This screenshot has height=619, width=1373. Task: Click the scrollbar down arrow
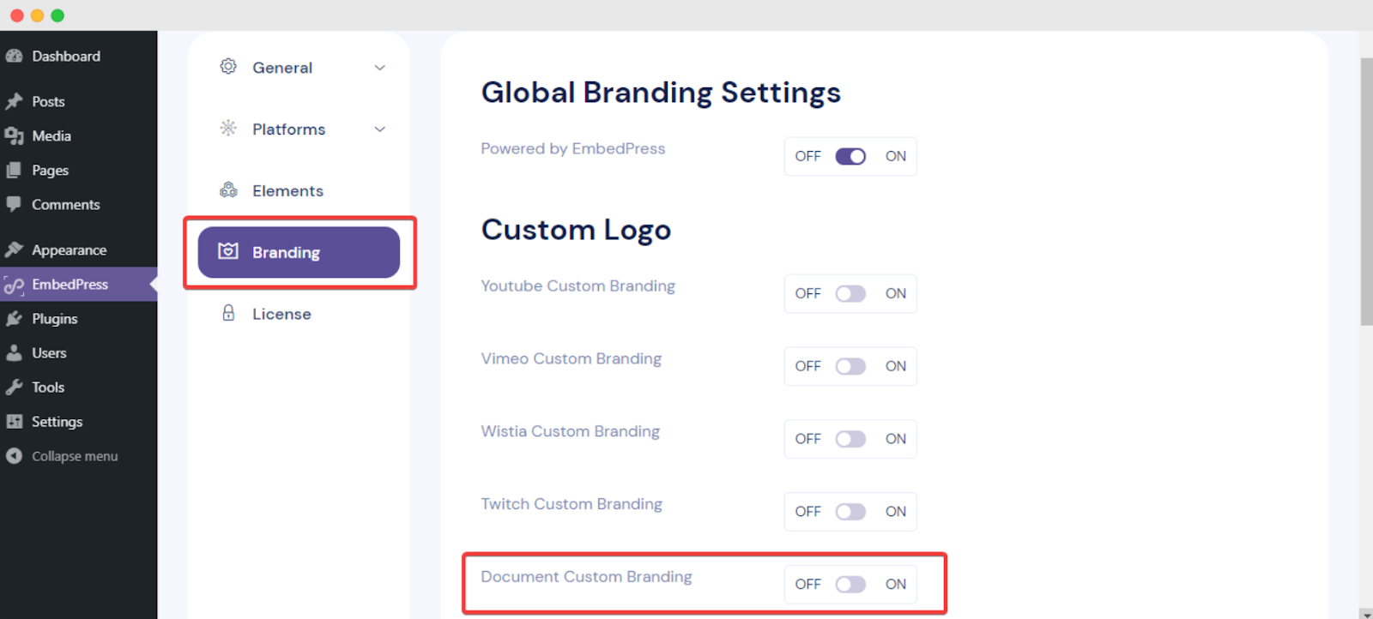point(1366,614)
